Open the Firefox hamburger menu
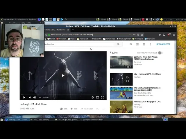 click(x=174, y=35)
